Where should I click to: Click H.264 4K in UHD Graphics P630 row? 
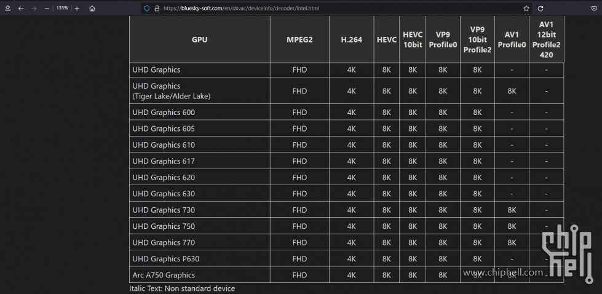pos(351,259)
